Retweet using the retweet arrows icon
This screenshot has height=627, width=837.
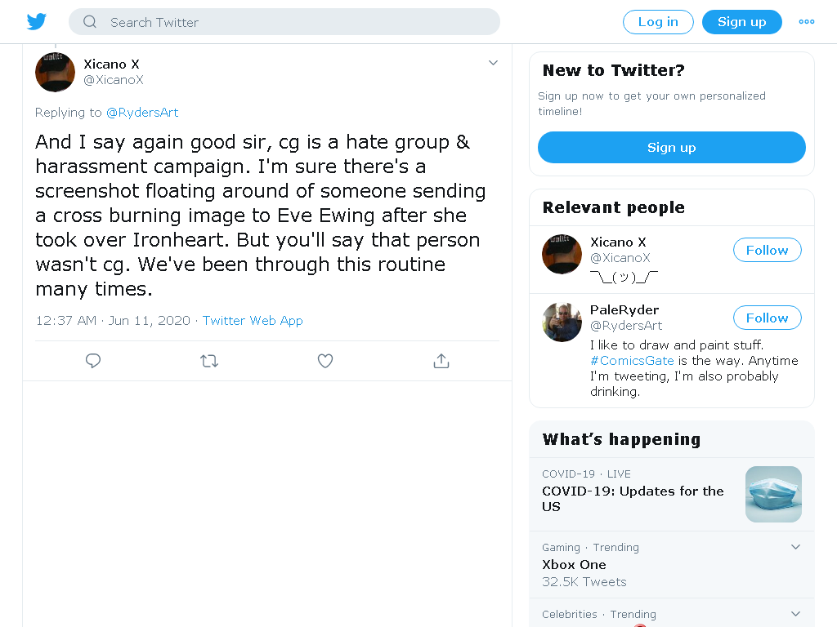[x=209, y=361]
